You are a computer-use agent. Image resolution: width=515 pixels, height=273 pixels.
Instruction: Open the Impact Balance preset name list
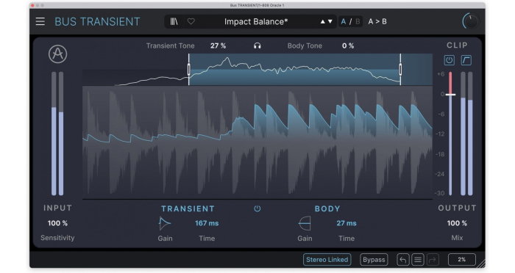point(256,21)
